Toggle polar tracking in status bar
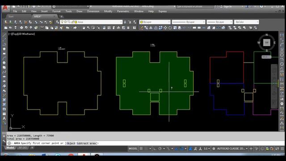Viewport: 286px width, 161px height. tap(160, 148)
